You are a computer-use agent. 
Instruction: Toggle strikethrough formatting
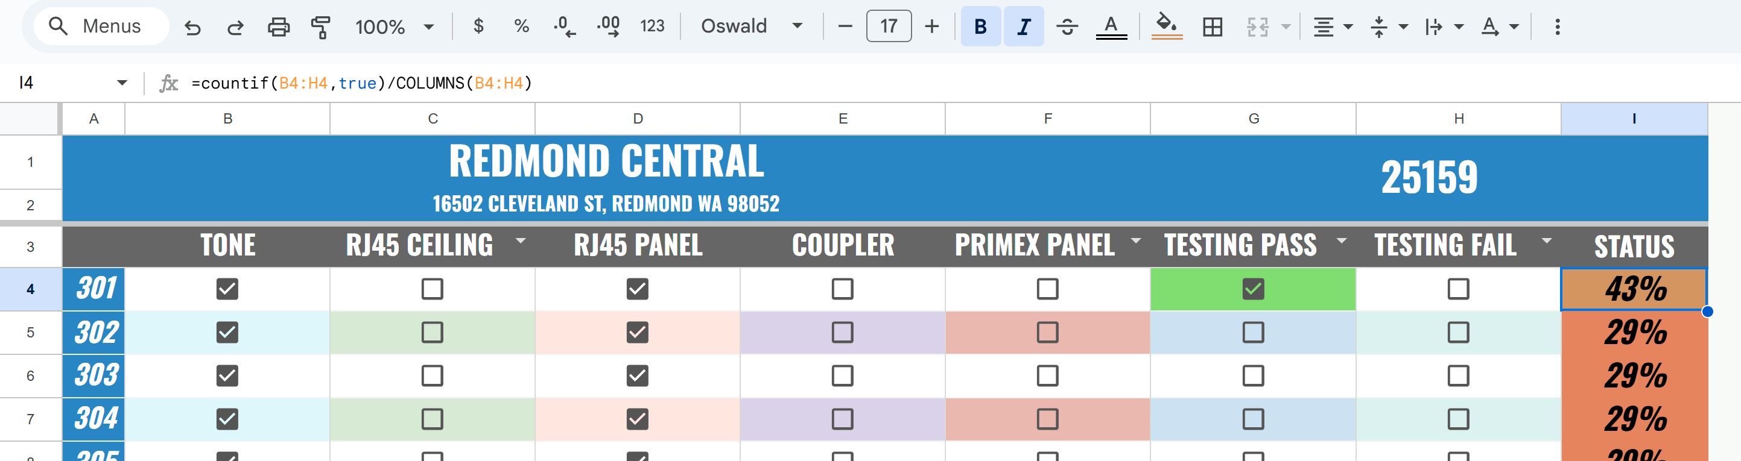tap(1067, 27)
